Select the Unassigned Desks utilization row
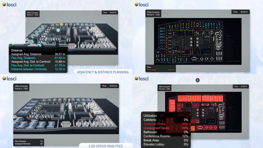263x148 pixels. pos(166,128)
